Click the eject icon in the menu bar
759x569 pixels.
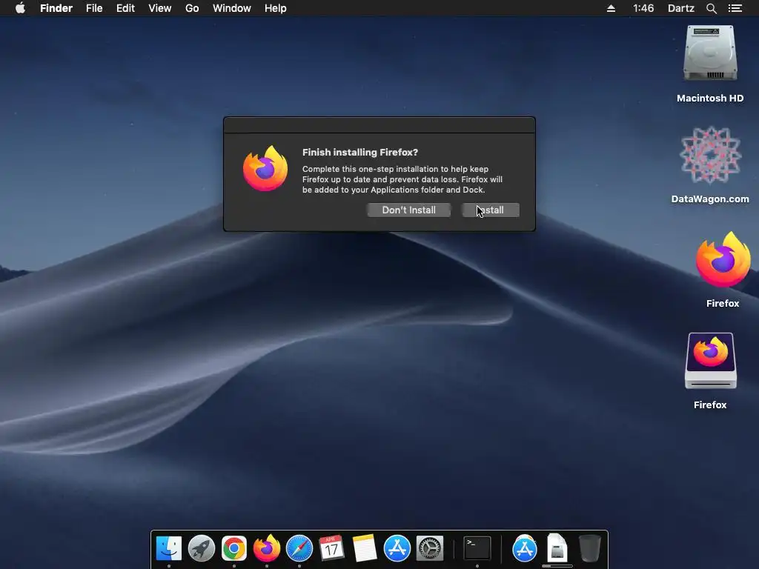tap(611, 8)
